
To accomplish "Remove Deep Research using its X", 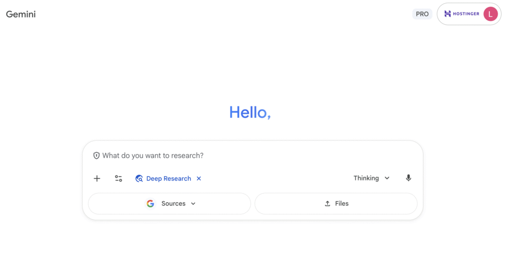I will pyautogui.click(x=199, y=179).
